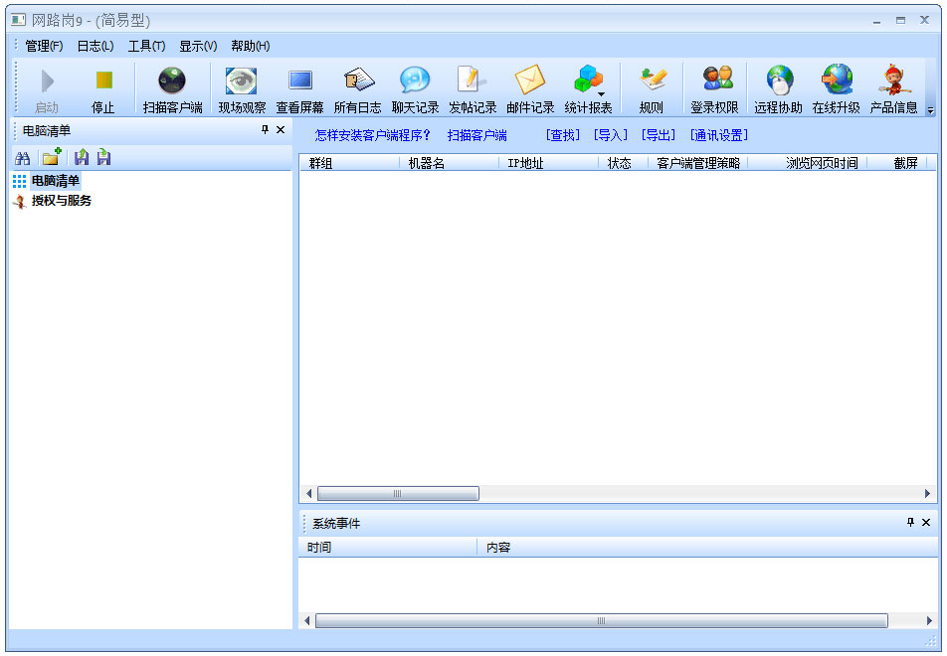Open the 统计报表 dropdown arrow
Viewport: 947px width, 656px height.
[601, 94]
